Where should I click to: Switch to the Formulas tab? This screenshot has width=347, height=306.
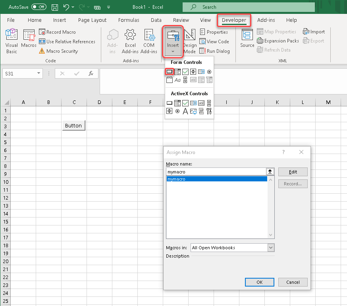click(129, 20)
